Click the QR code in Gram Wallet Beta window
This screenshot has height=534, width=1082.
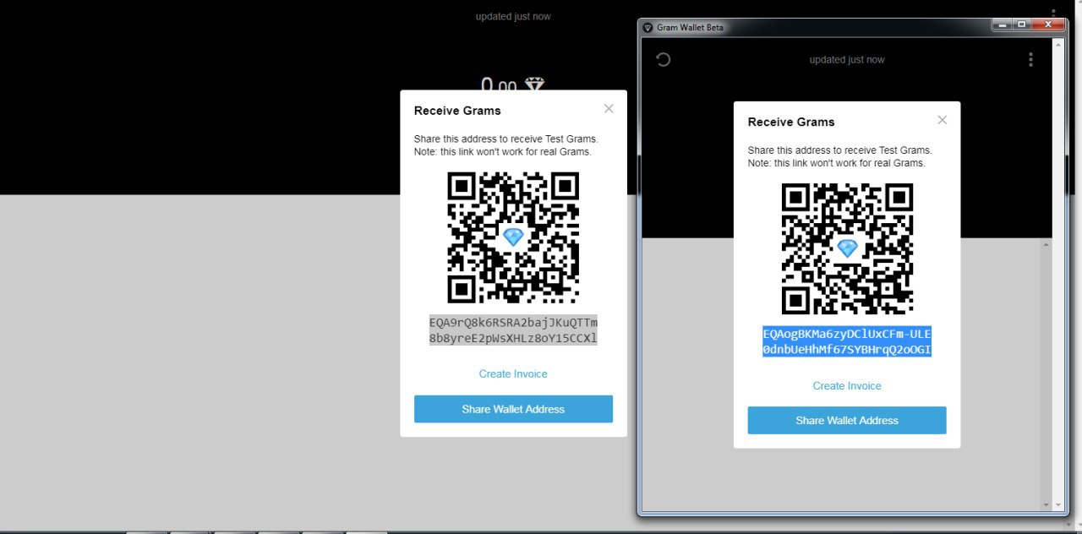847,248
